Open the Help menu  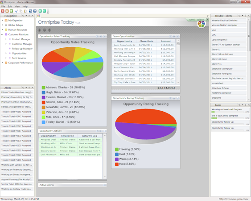click(x=25, y=6)
